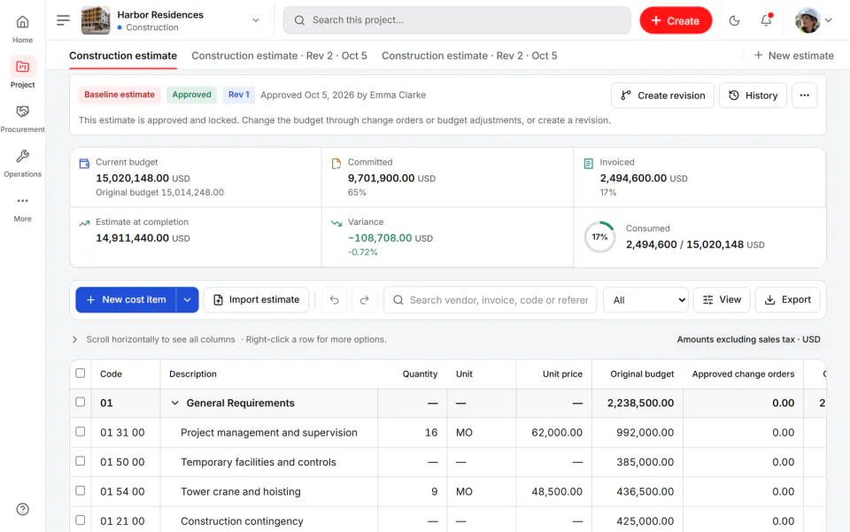Open the All filter dropdown
Viewport: 850px width, 532px height.
(x=645, y=300)
